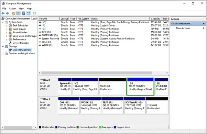Image resolution: width=207 pixels, height=134 pixels.
Task: Click the Task Scheduler clock icon
Action: [x=10, y=25]
